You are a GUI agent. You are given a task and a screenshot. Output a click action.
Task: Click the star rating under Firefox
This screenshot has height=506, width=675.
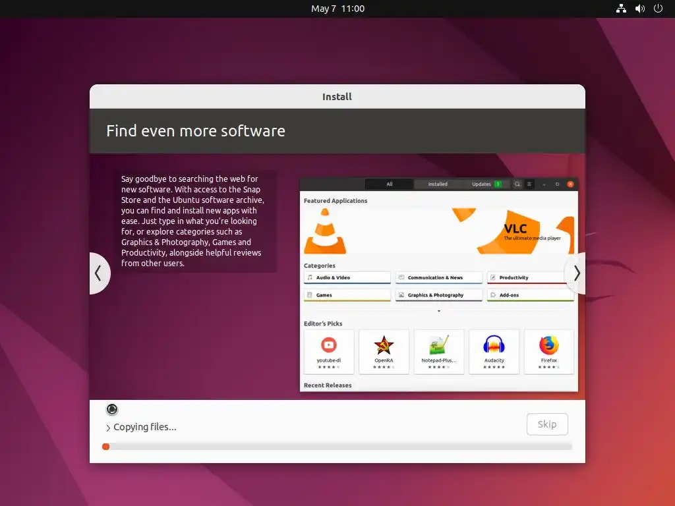click(549, 367)
